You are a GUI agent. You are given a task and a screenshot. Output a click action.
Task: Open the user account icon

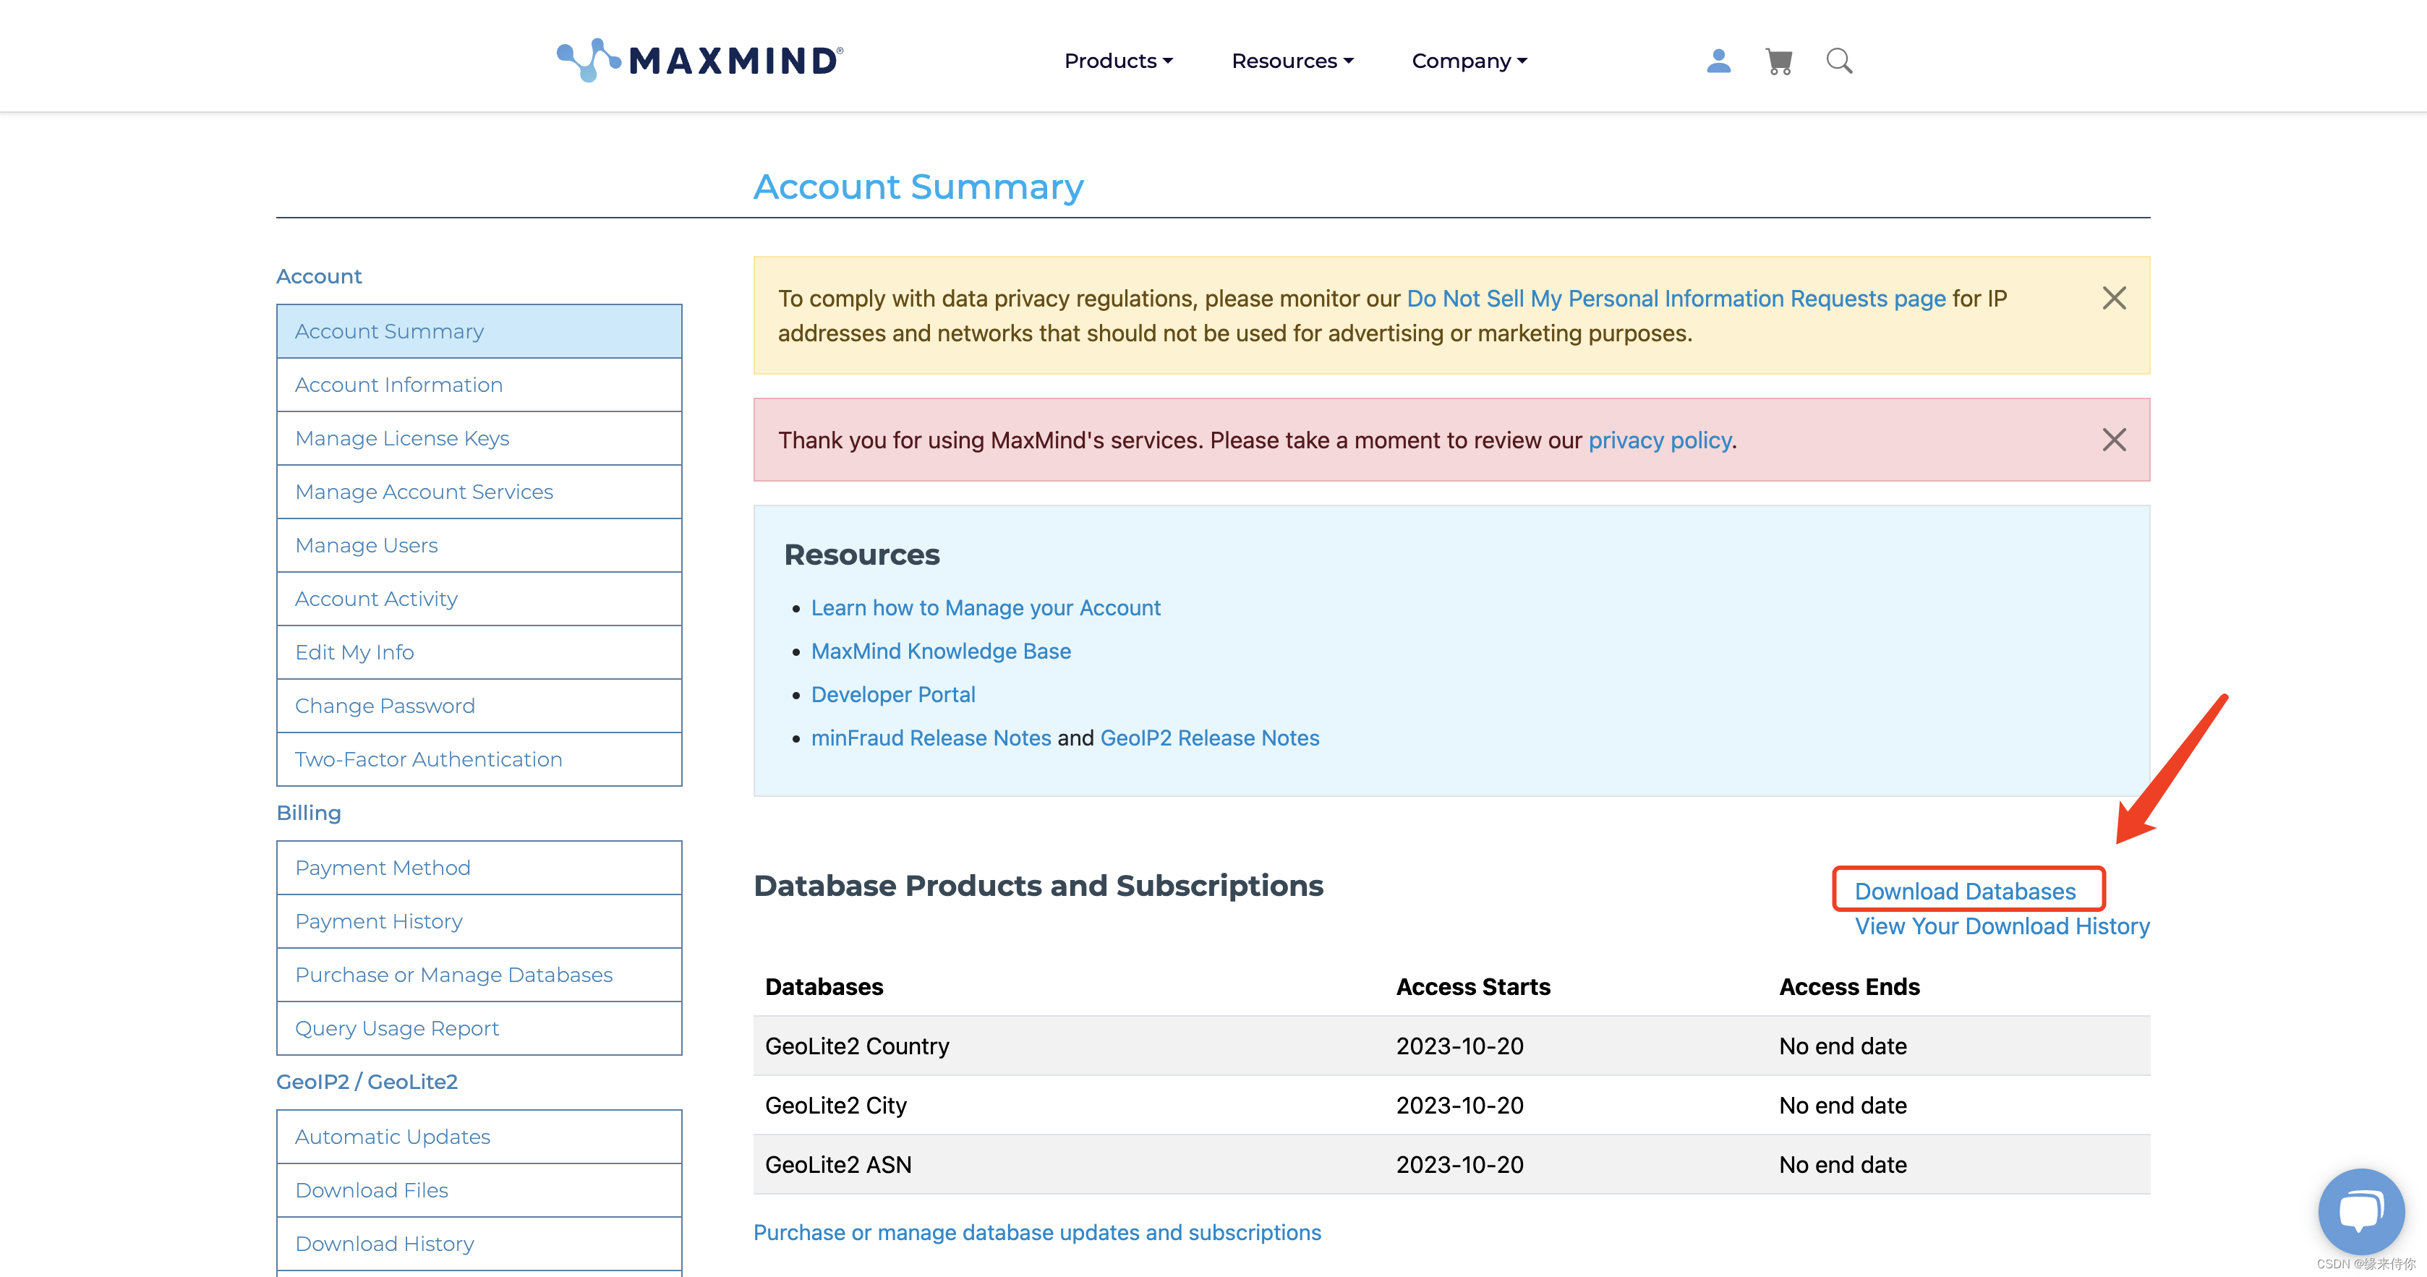[1718, 61]
